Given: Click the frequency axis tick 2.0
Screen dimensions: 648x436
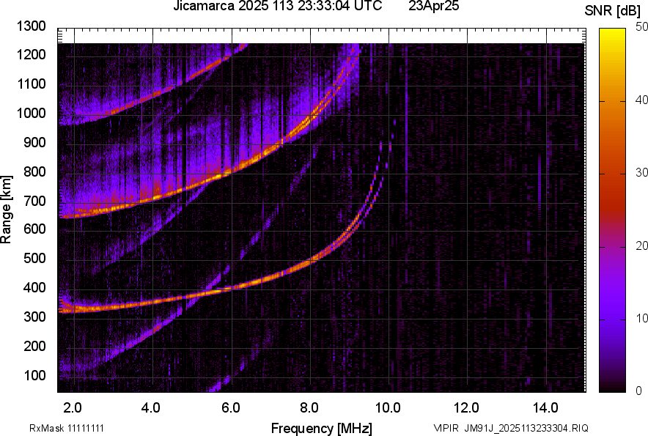Looking at the screenshot, I should coord(73,407).
